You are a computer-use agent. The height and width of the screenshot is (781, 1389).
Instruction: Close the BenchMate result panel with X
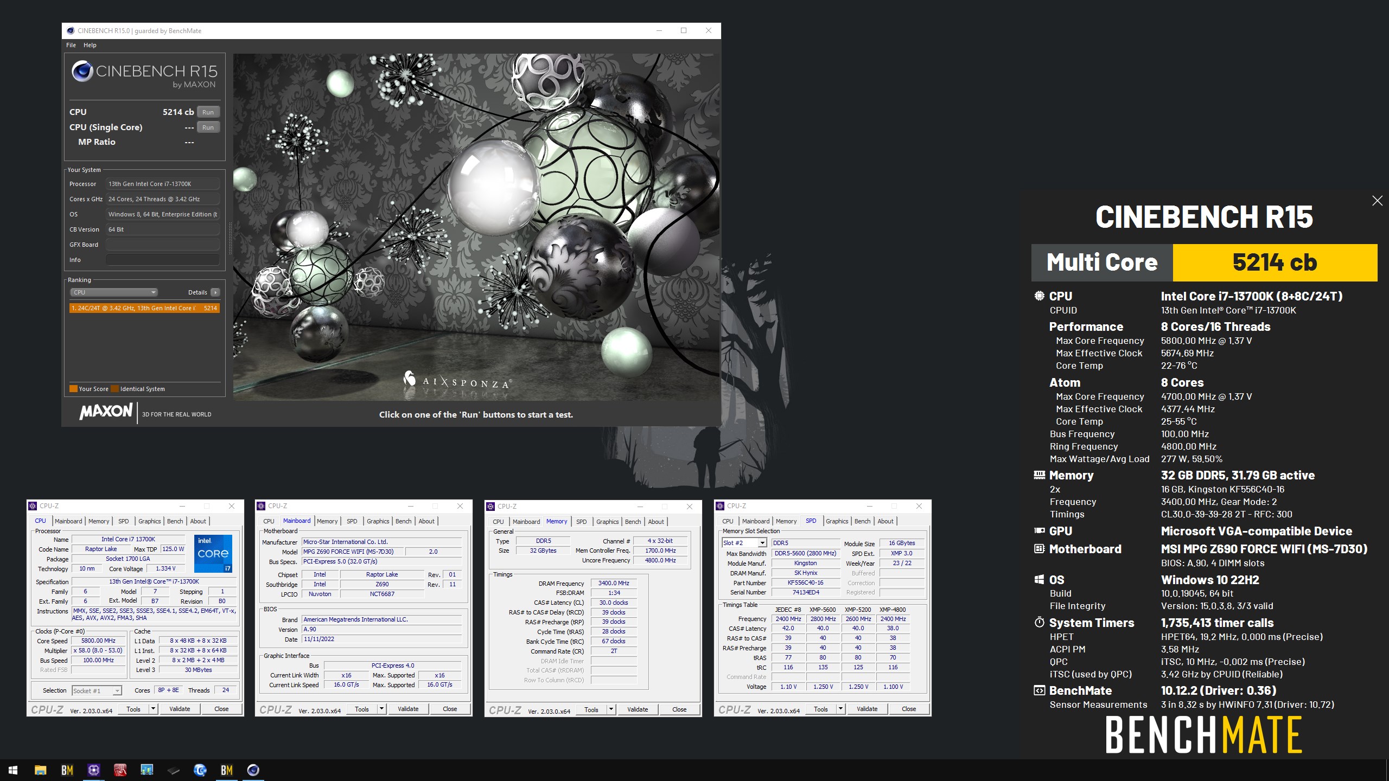click(x=1377, y=201)
